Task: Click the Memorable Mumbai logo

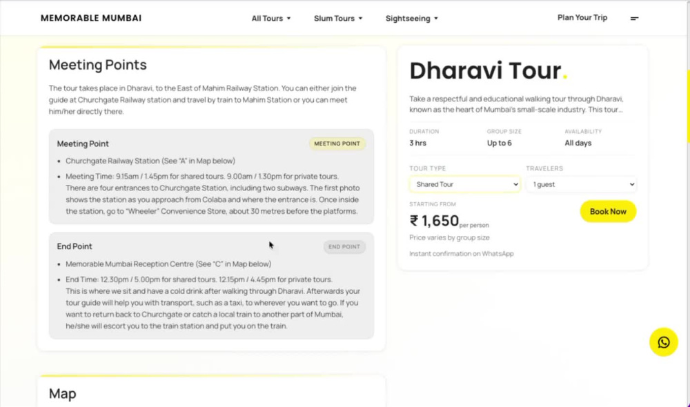Action: point(91,18)
